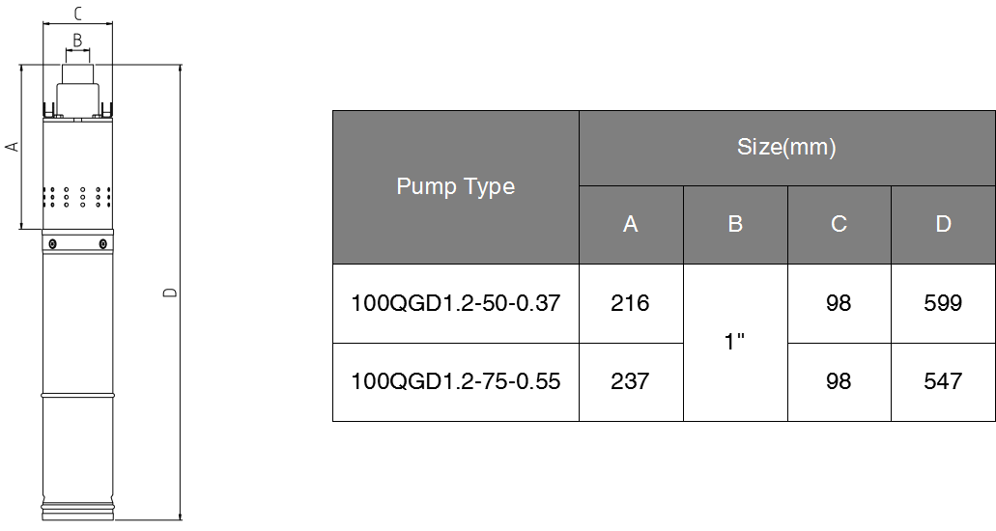Click the right screw on pump collar
Image resolution: width=996 pixels, height=531 pixels.
coord(103,244)
